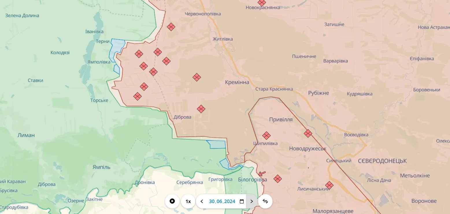Click the Кремінна city label

tap(237, 82)
